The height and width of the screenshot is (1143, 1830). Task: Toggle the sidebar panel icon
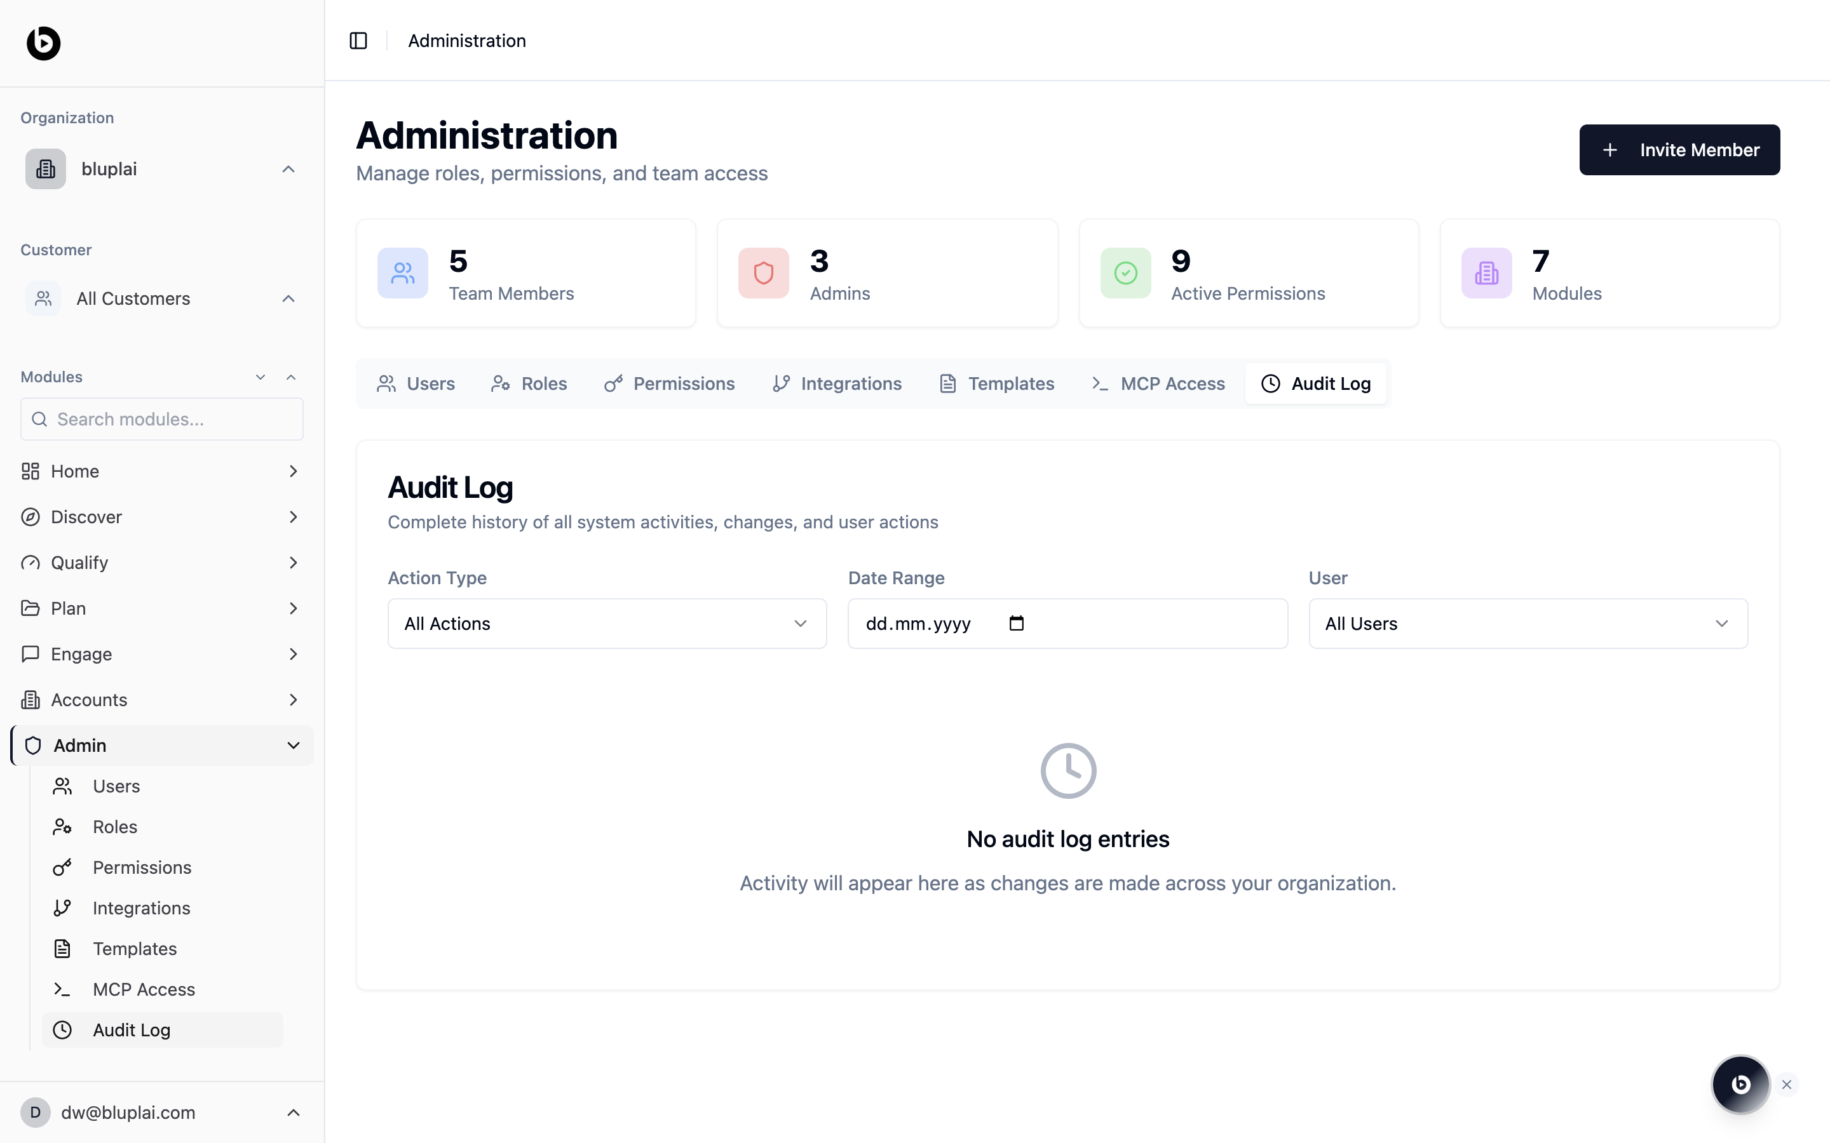point(358,41)
